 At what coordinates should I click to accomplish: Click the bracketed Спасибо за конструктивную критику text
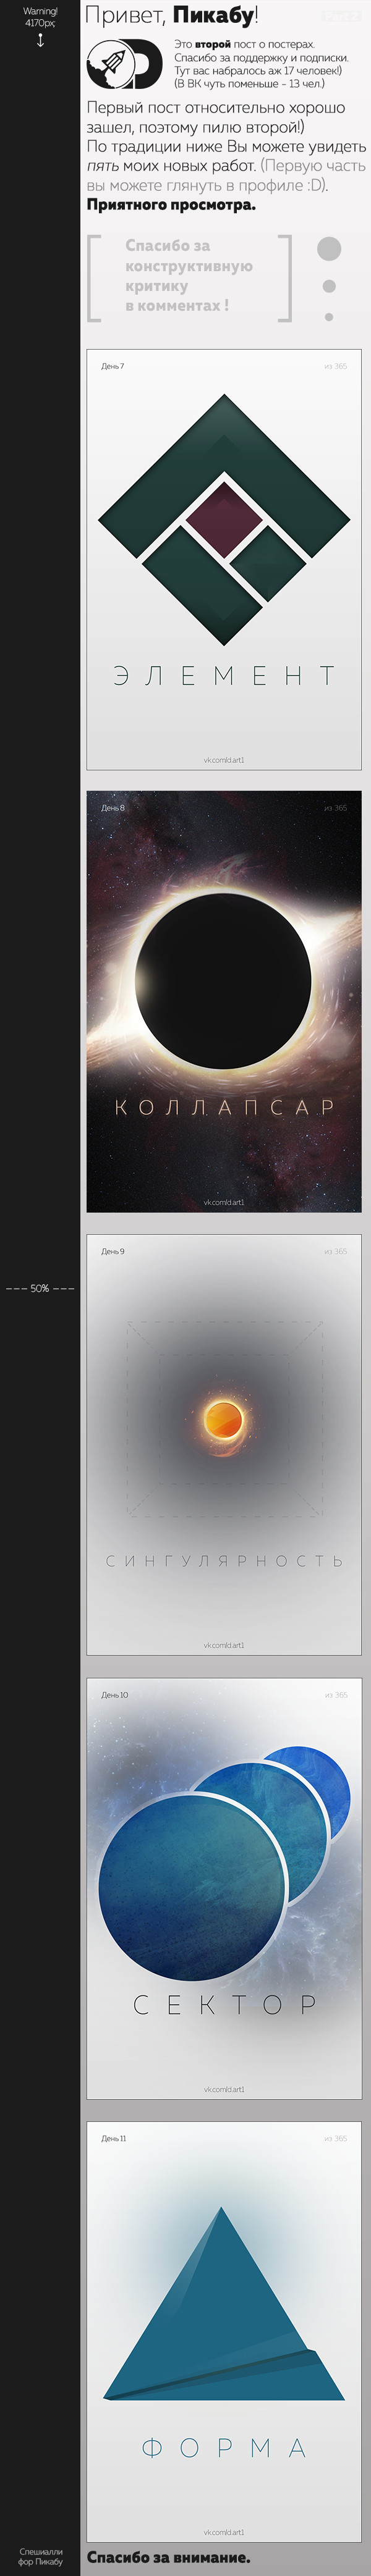point(188,276)
